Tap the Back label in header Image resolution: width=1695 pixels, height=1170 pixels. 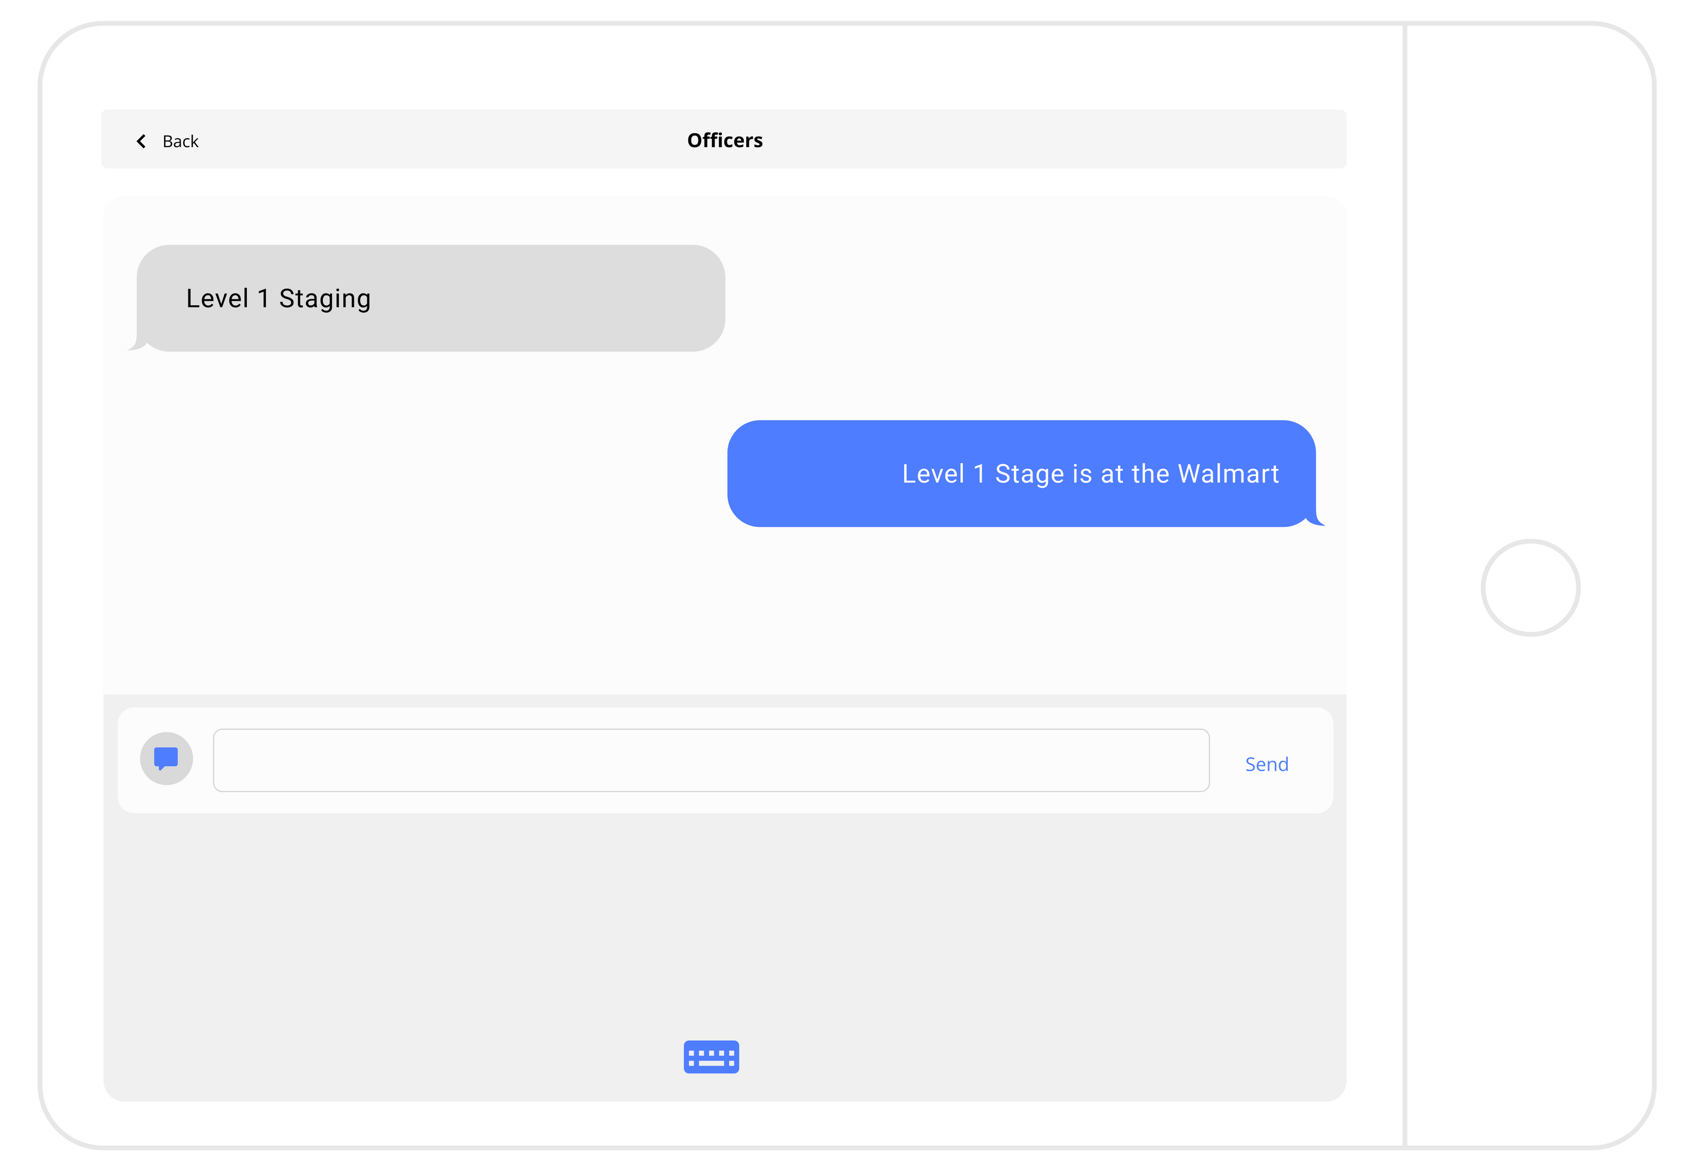[x=180, y=141]
